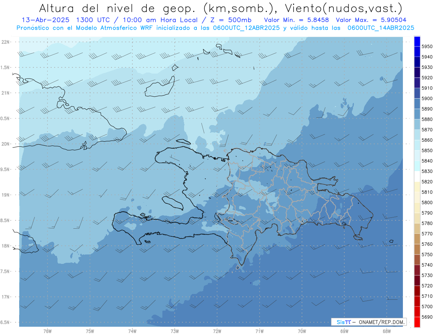
Task: Click the 8.5N latitude axis label
Action: coord(5,221)
